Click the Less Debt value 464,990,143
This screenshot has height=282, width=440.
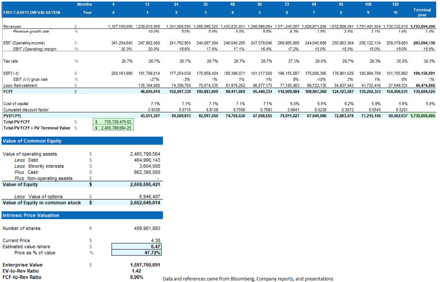click(x=147, y=160)
